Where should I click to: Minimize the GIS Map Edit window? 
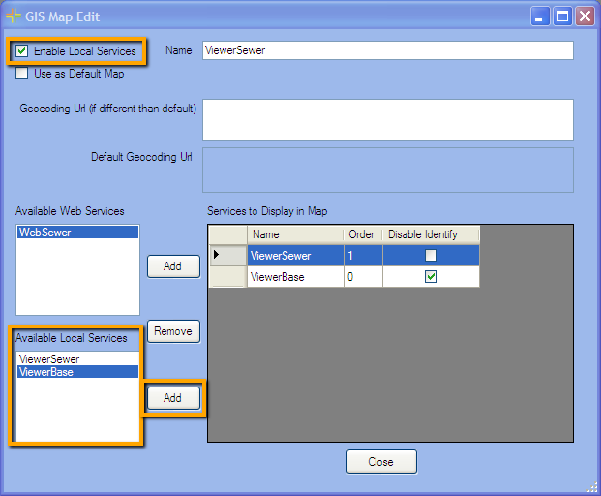540,16
